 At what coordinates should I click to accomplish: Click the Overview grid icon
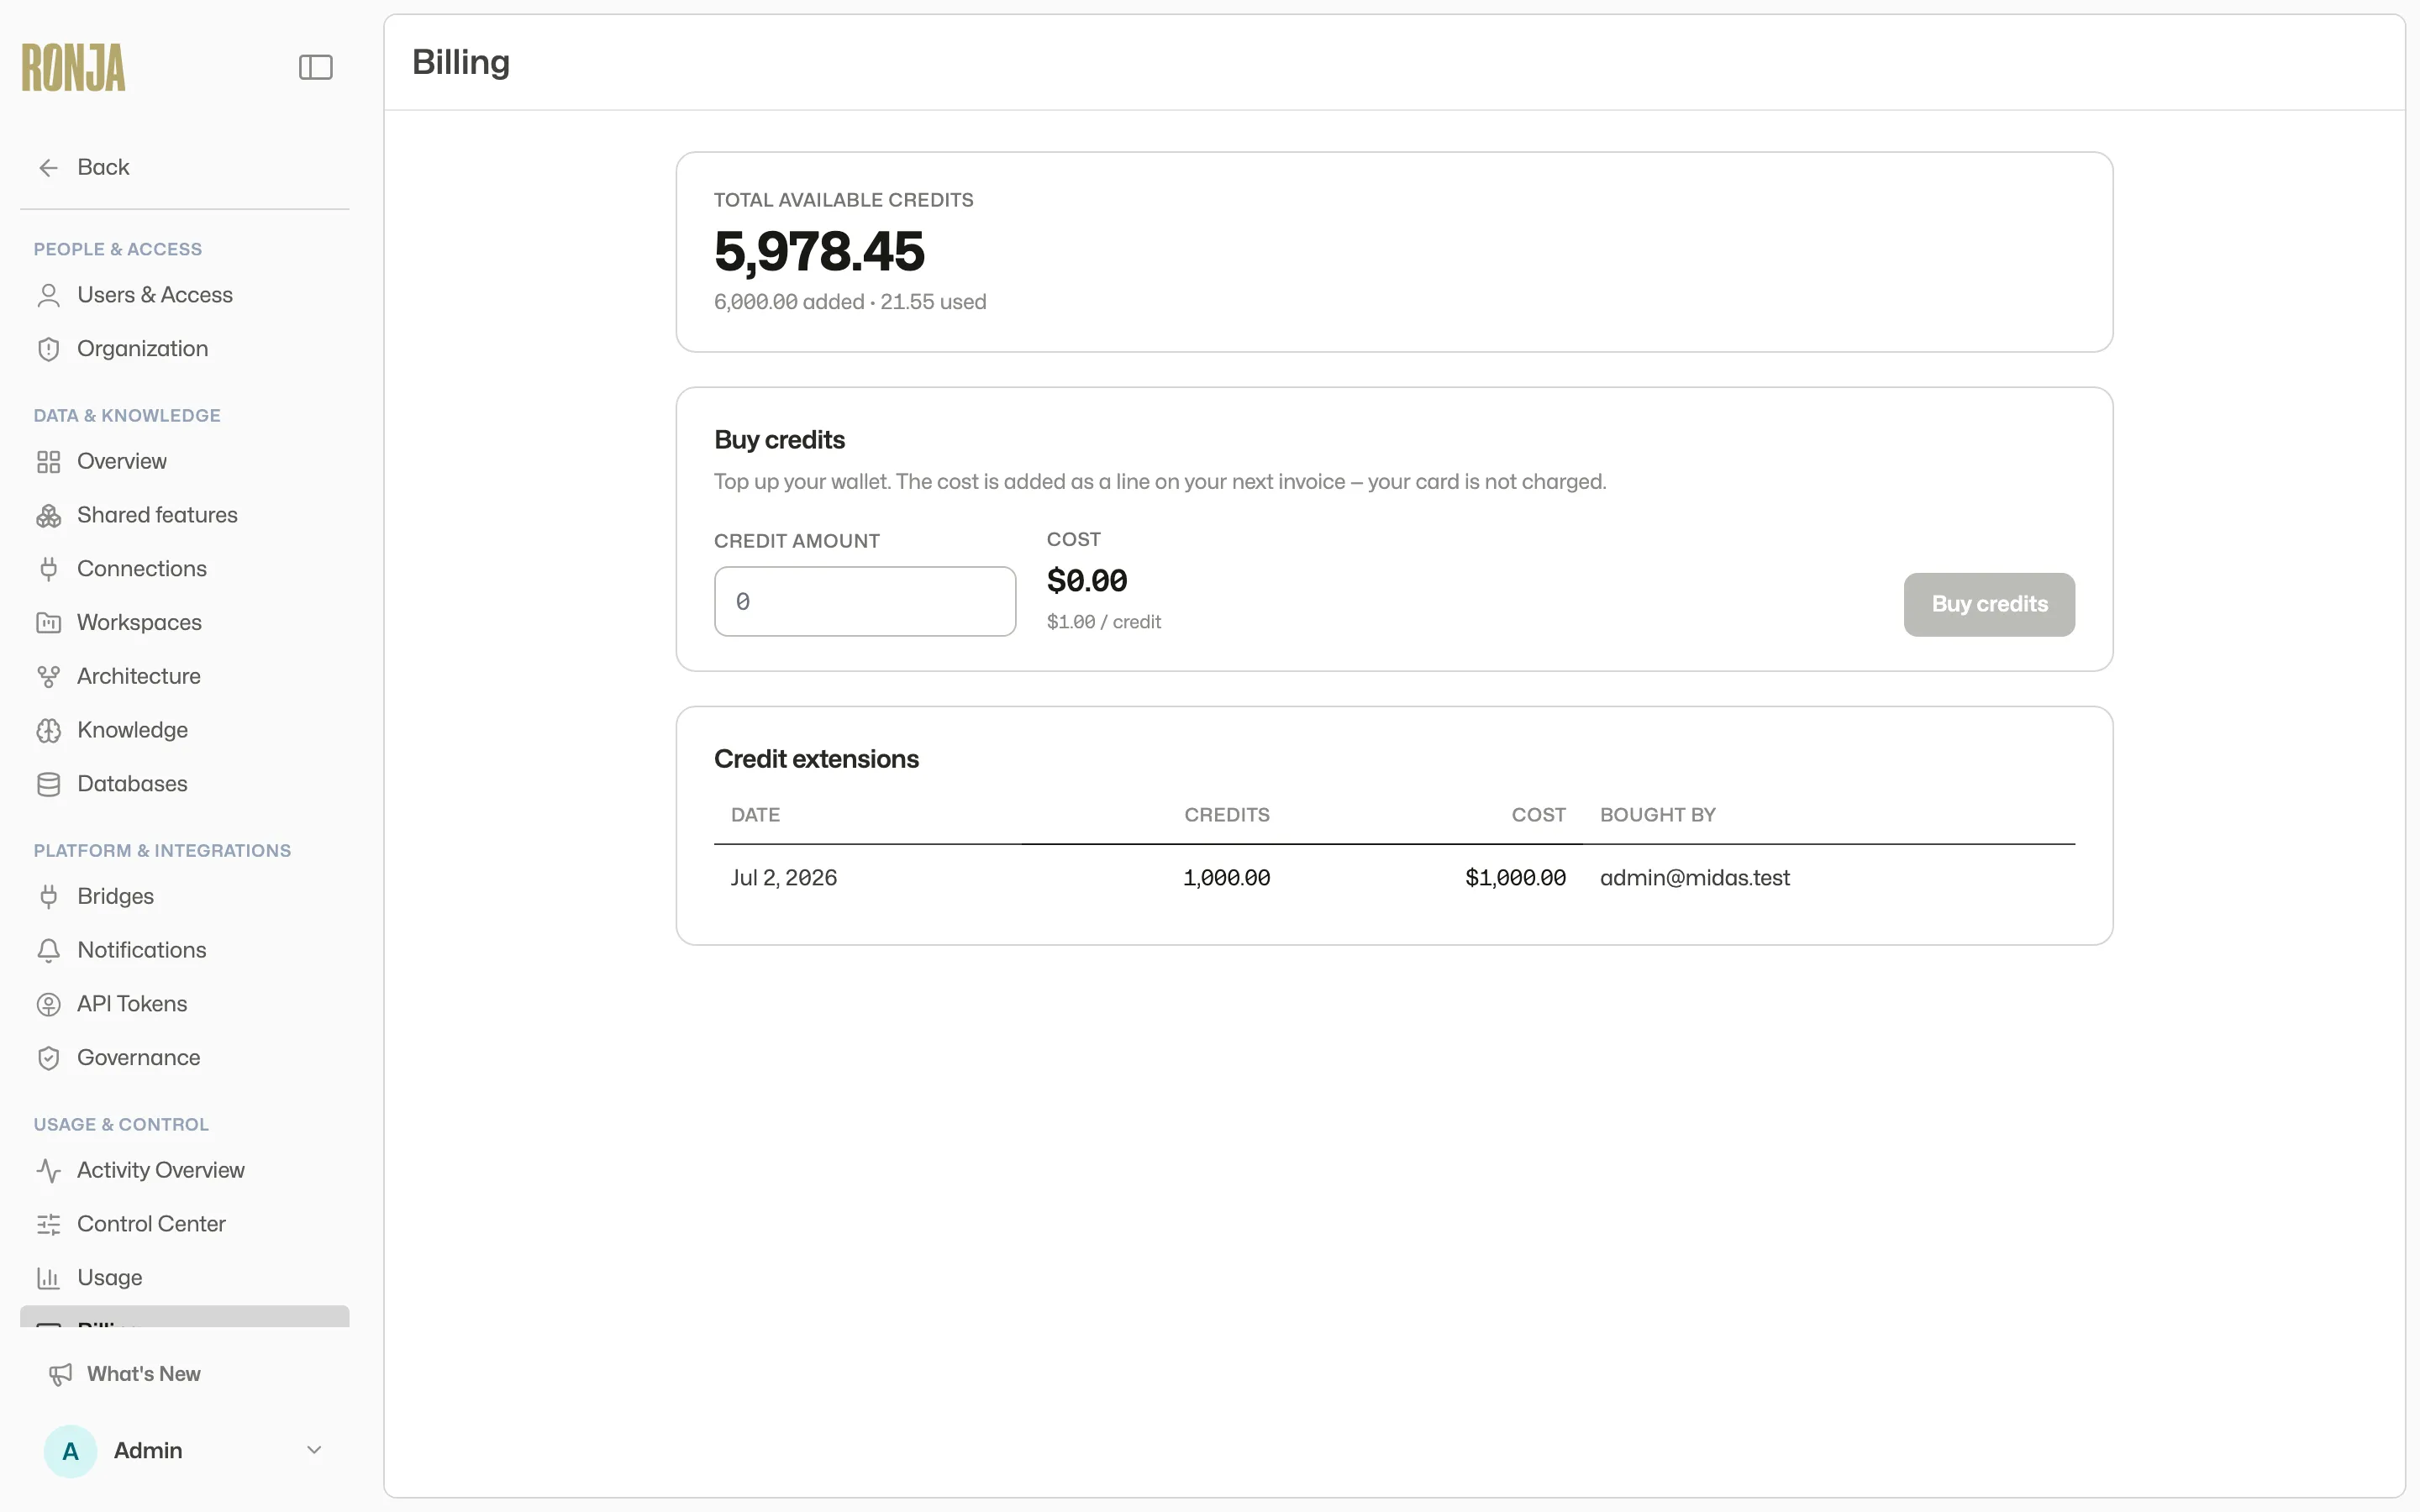point(48,462)
